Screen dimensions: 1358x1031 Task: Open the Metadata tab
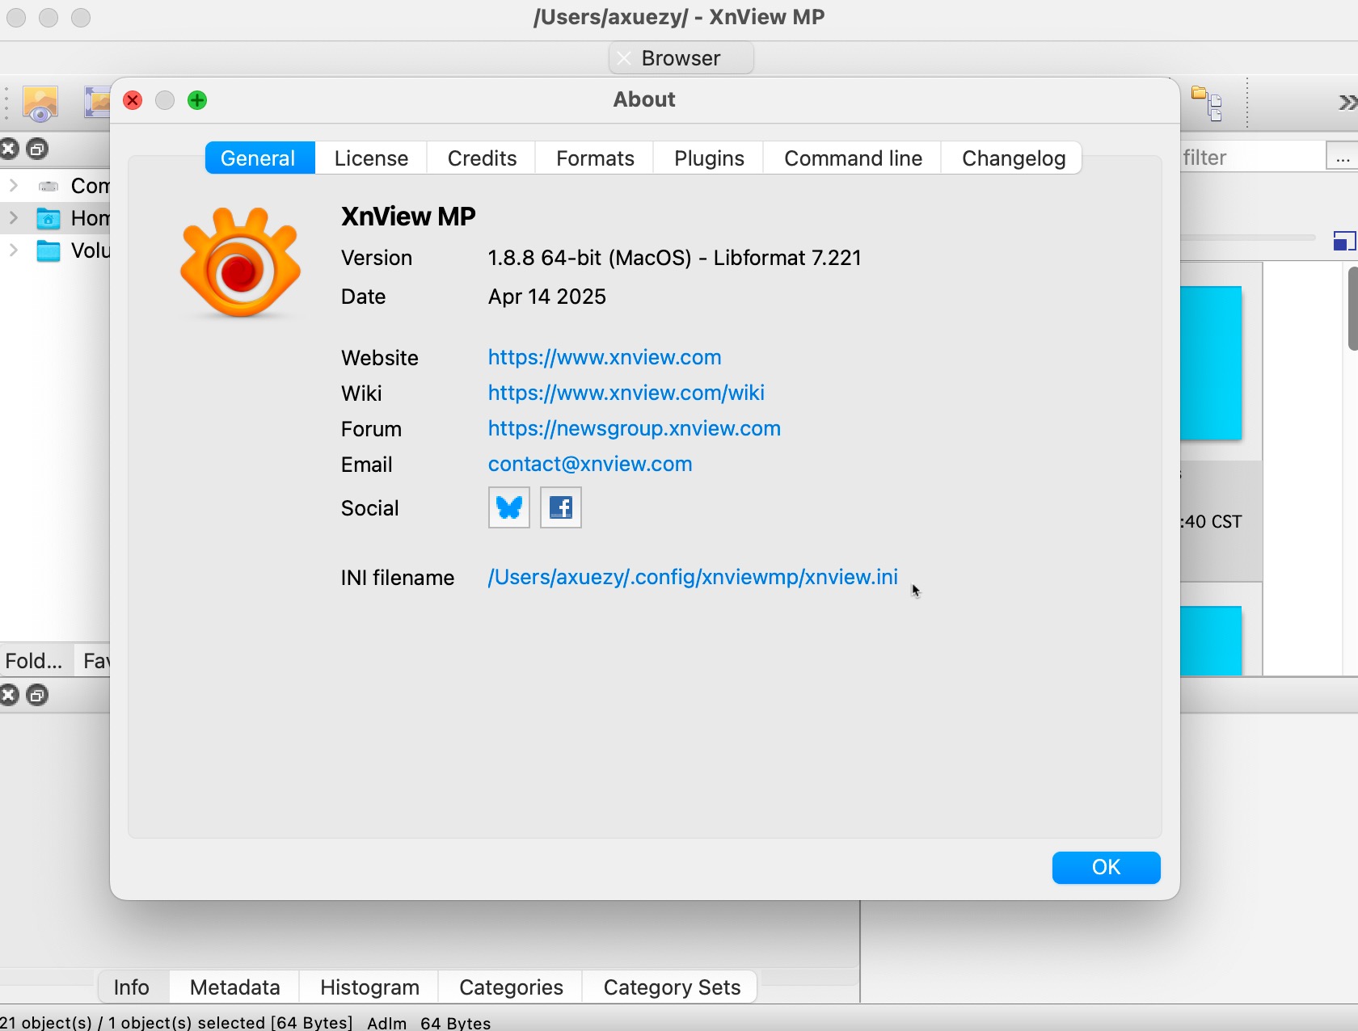(234, 987)
